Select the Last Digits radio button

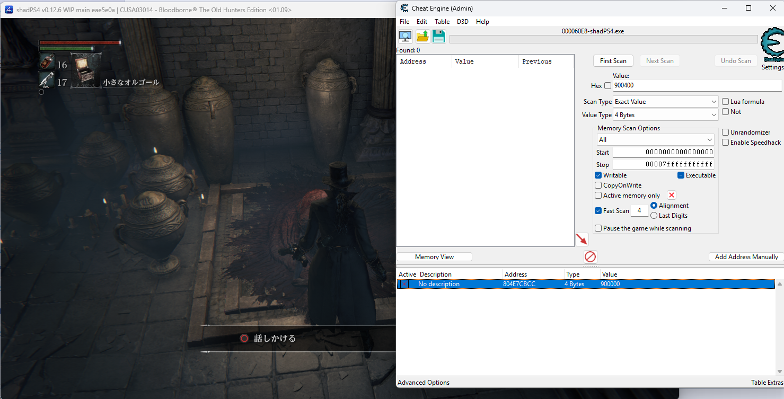(x=654, y=216)
